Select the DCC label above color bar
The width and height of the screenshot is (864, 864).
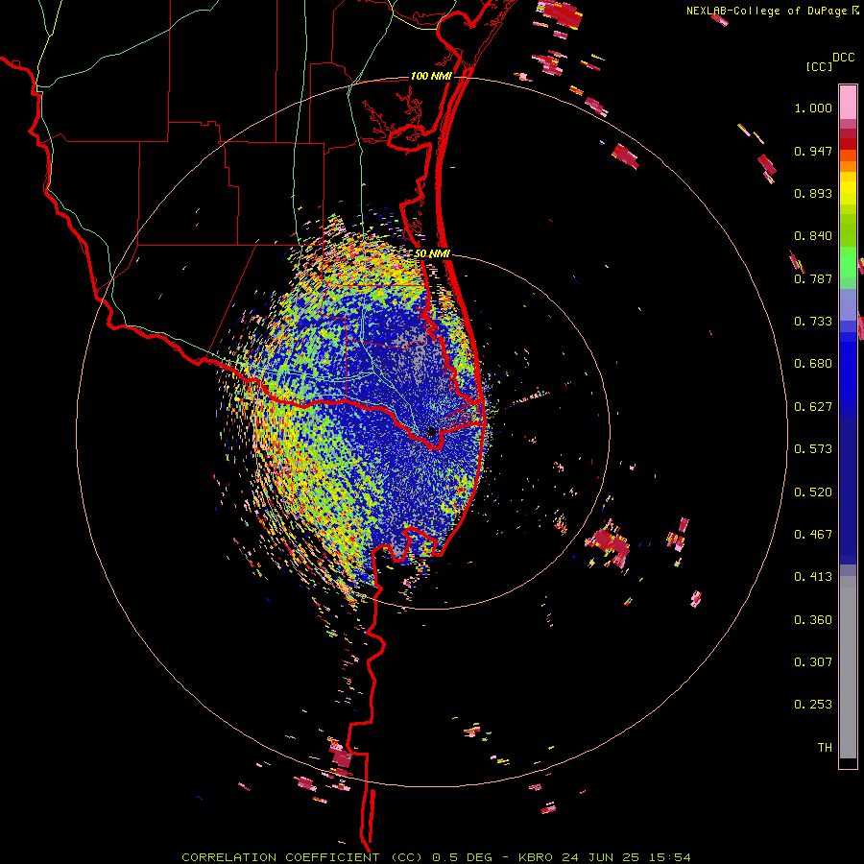[843, 58]
